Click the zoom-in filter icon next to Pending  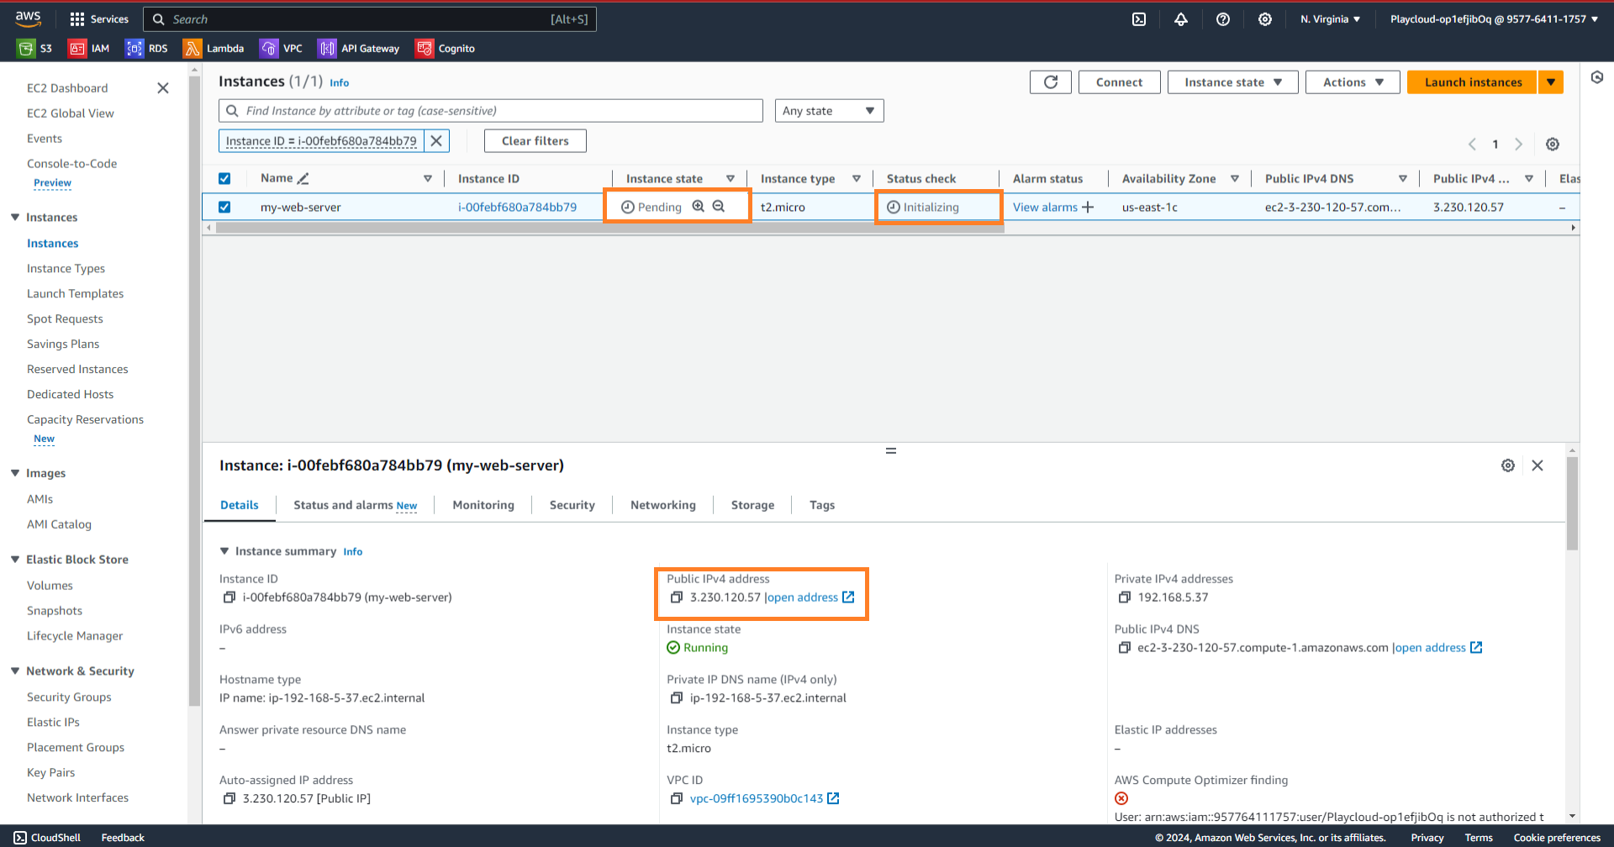[x=698, y=207]
